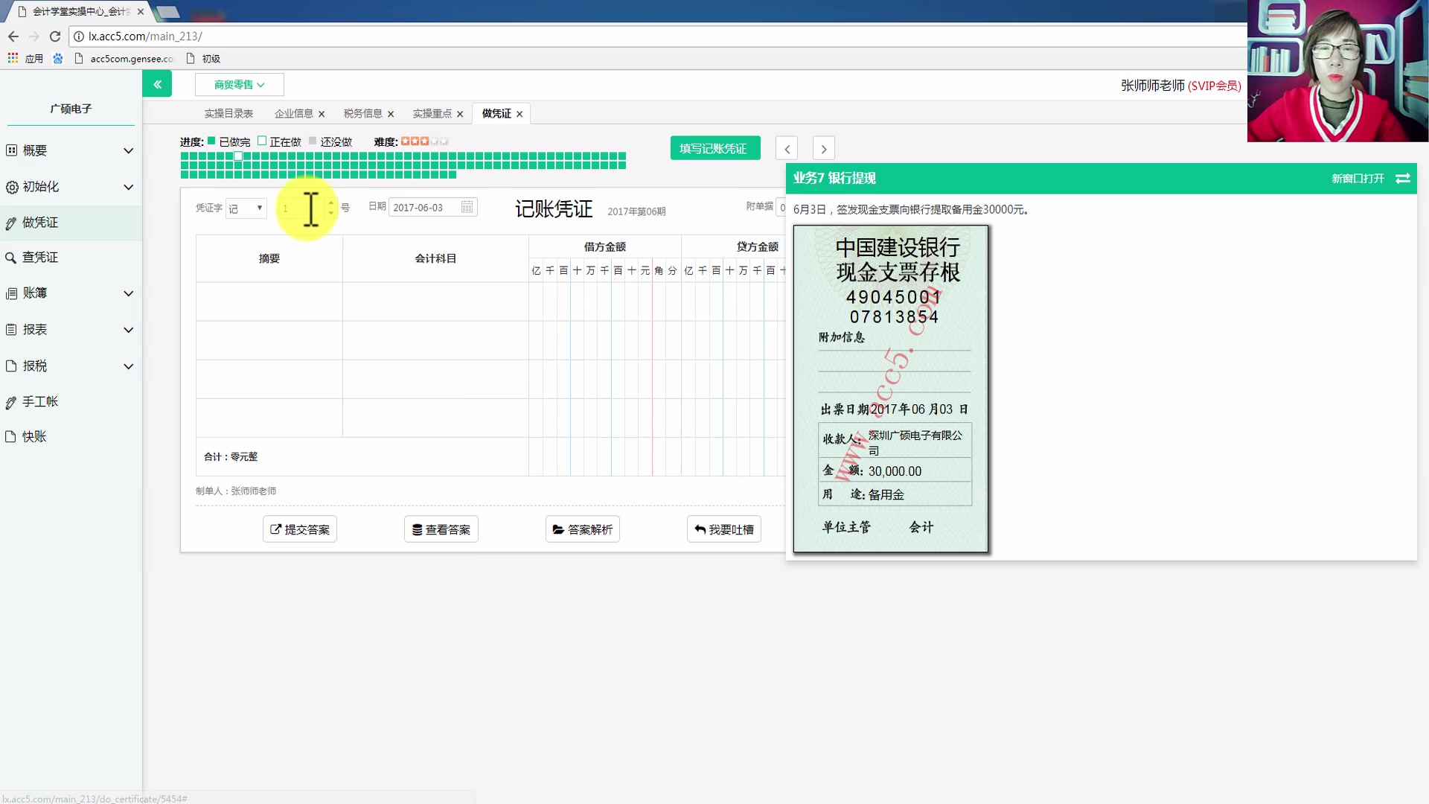The width and height of the screenshot is (1429, 804).
Task: Close the 税务信息 tab
Action: [x=391, y=114]
